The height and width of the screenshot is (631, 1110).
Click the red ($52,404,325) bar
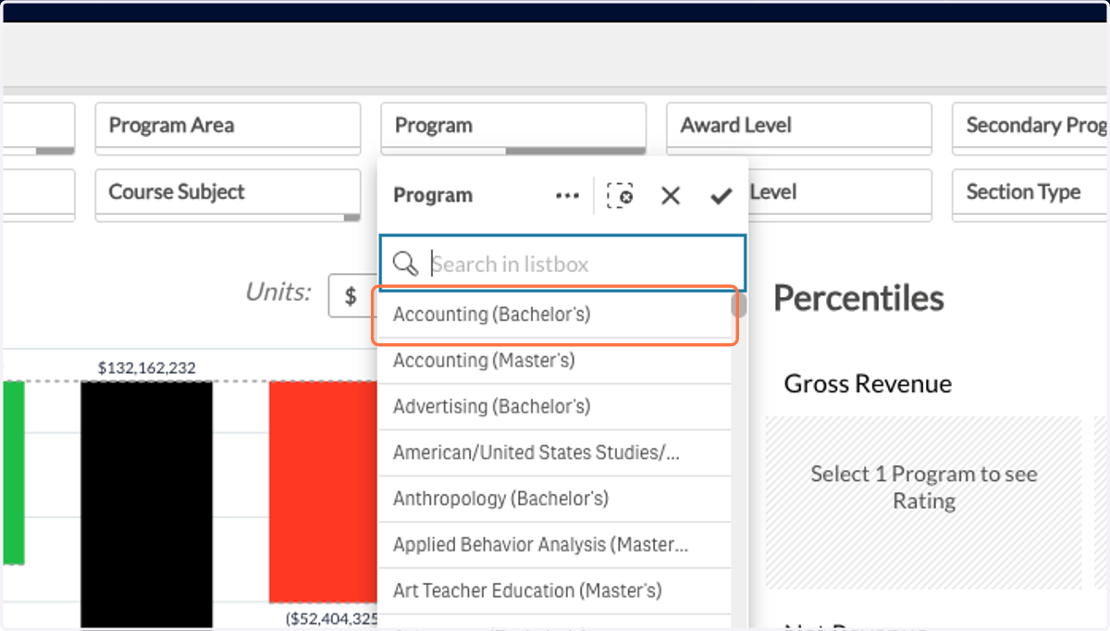tap(323, 491)
